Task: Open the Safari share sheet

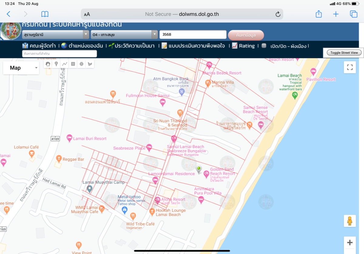Action: coord(318,14)
